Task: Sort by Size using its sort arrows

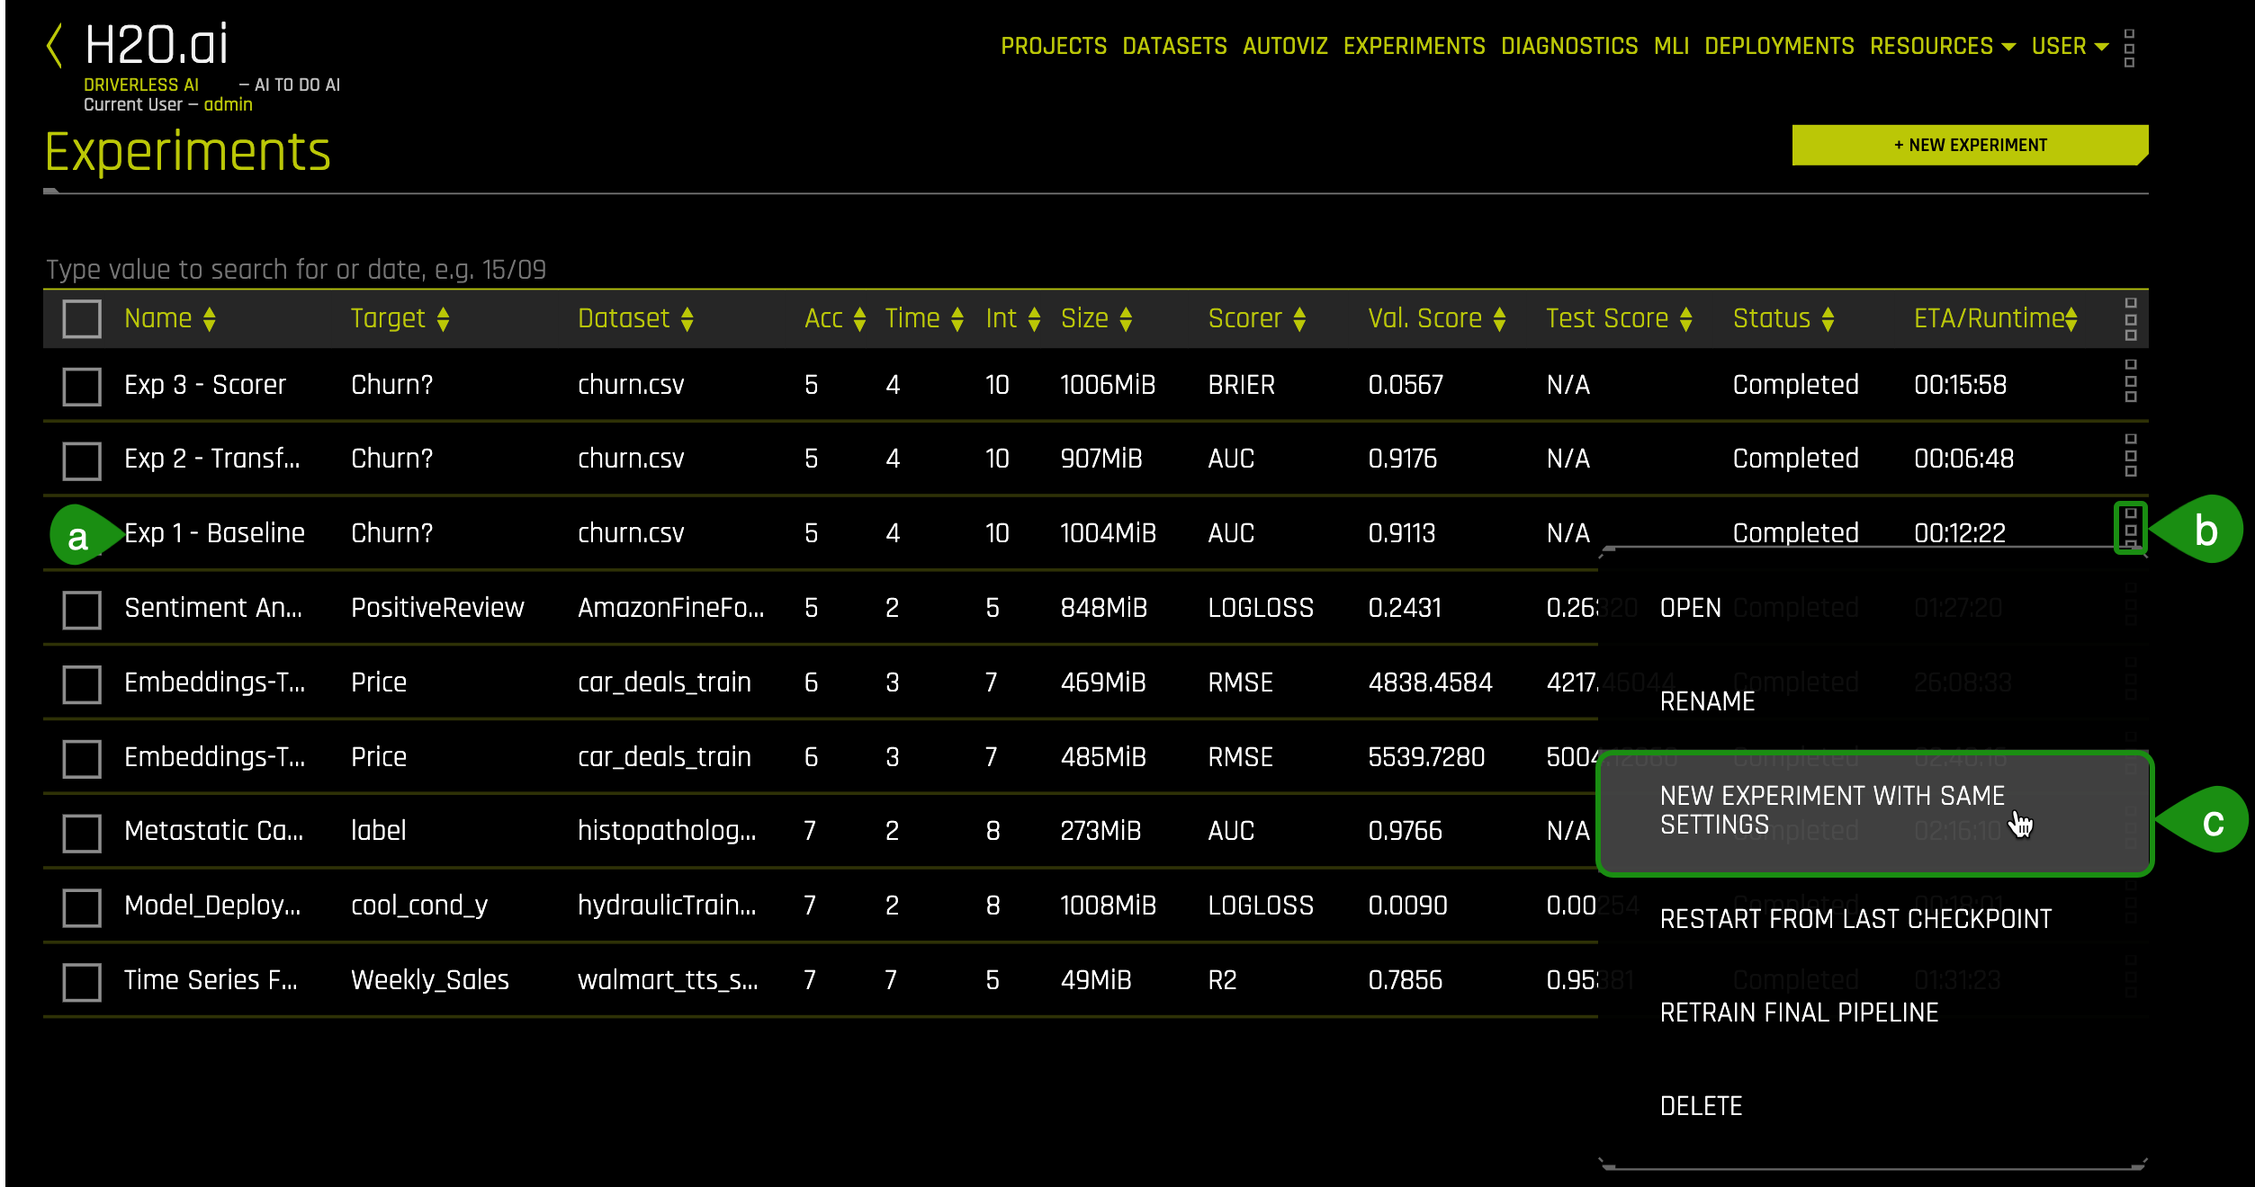Action: point(1126,319)
